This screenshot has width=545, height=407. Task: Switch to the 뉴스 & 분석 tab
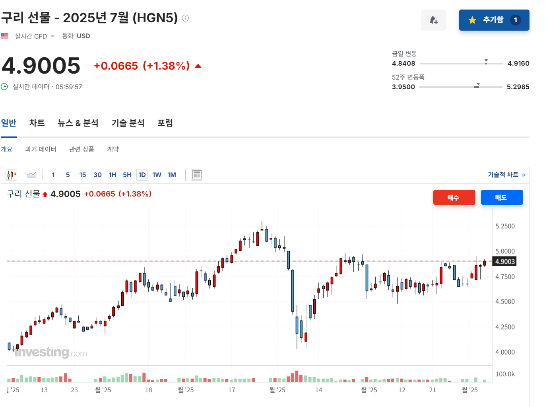(78, 123)
